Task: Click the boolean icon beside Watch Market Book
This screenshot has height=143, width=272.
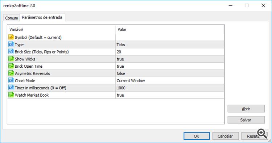Action: 11,95
